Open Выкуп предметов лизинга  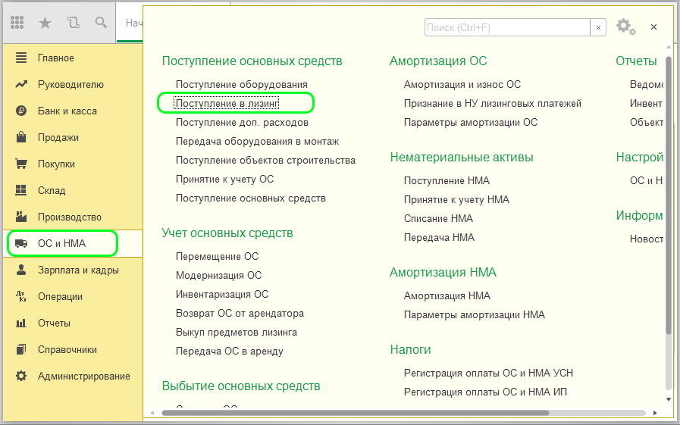237,333
